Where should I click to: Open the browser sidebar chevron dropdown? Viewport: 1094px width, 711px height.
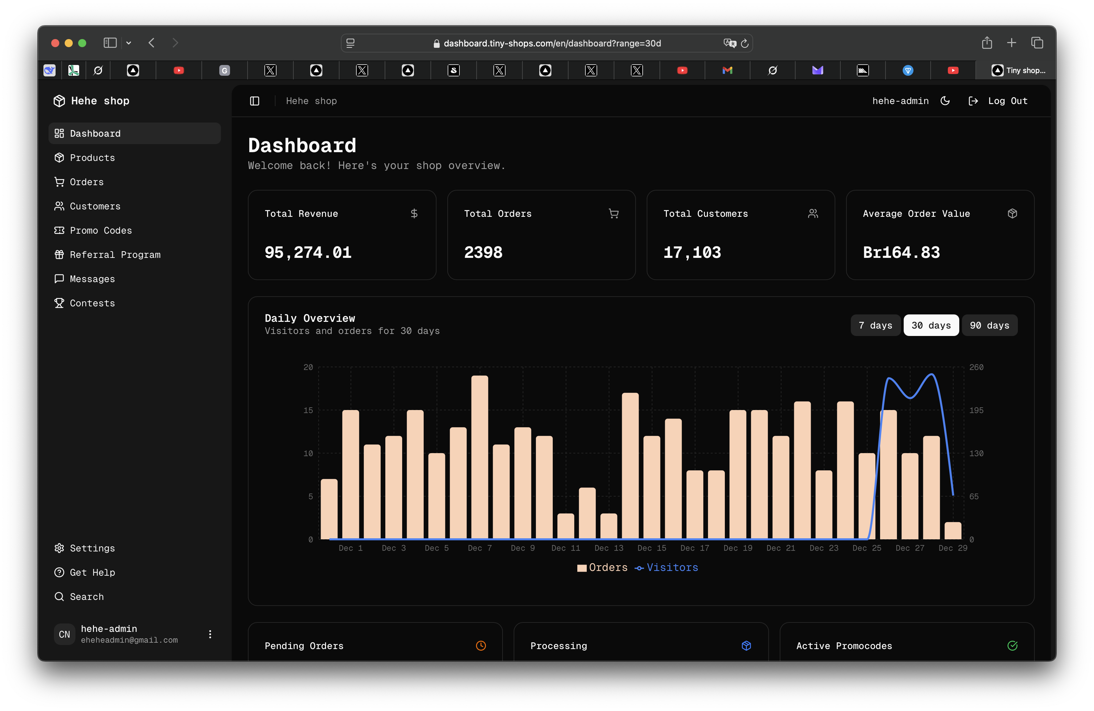(x=129, y=43)
